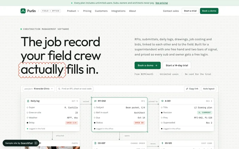Image resolution: width=239 pixels, height=149 pixels.
Task: Click the link icon in Copy link
Action: [187, 89]
